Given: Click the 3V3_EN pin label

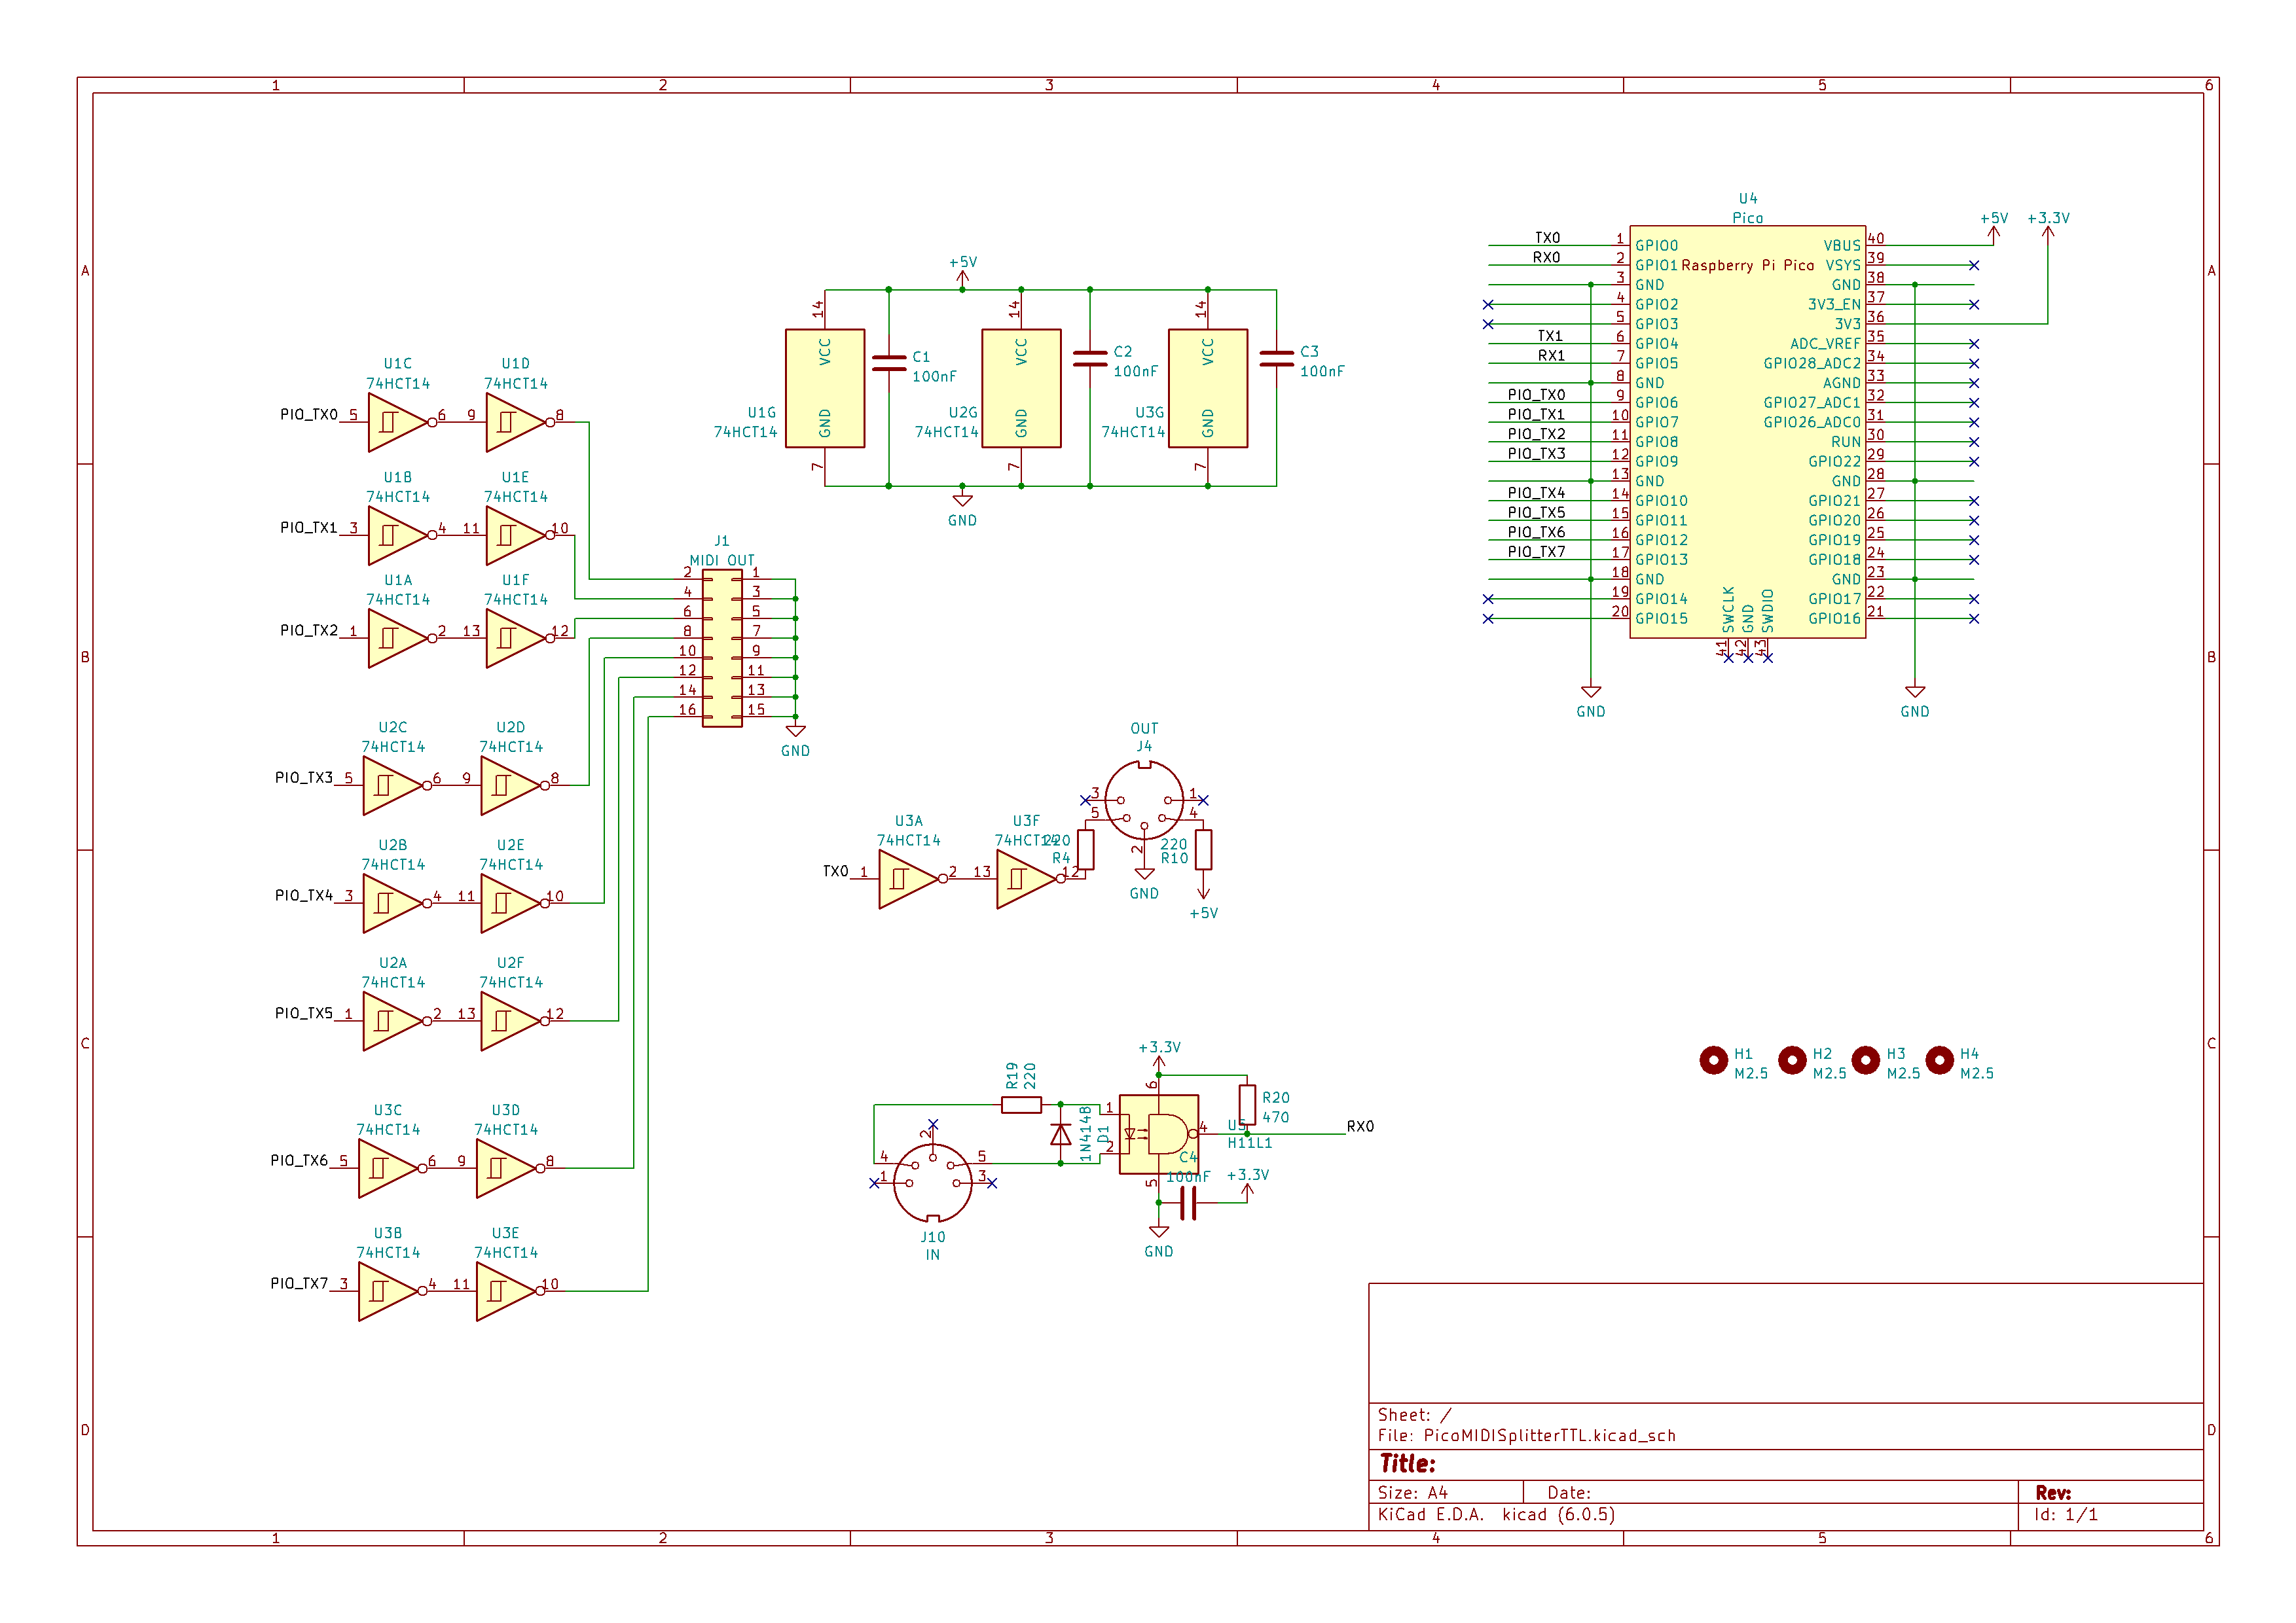Looking at the screenshot, I should click(1835, 305).
